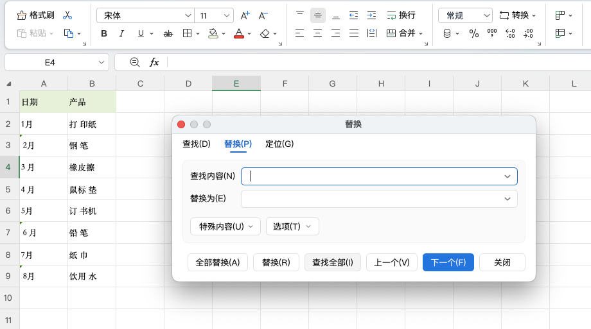Click the grayed Paste (粘贴) icon

(x=32, y=33)
